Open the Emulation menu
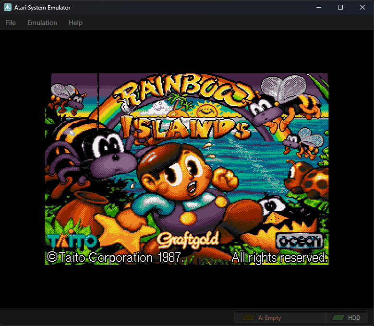 (x=42, y=22)
